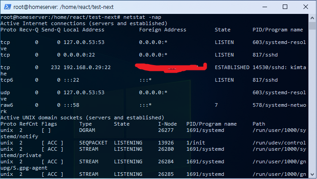This screenshot has height=179, width=317.
Task: Click the 'netstat -nap' command text
Action: click(142, 17)
